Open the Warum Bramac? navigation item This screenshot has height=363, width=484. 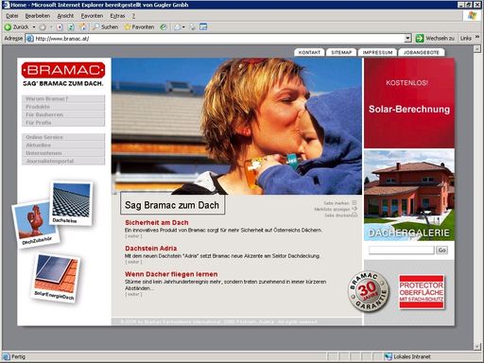pyautogui.click(x=63, y=98)
